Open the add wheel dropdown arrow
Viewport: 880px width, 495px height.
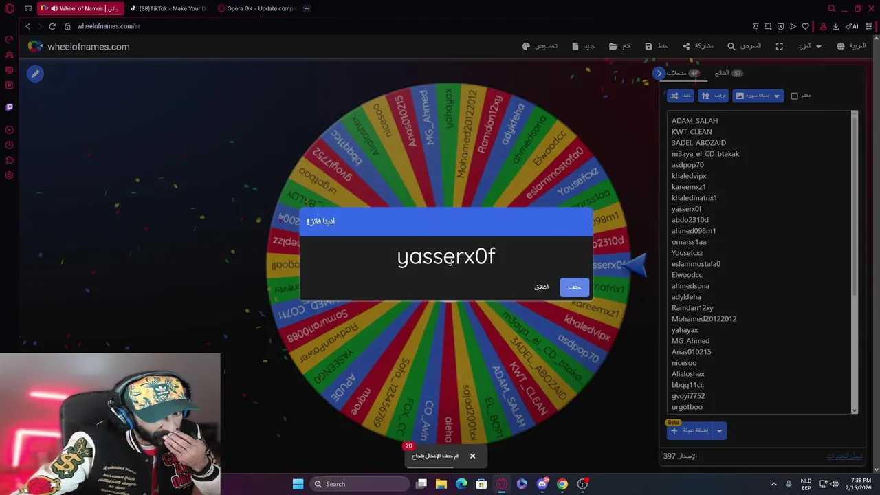719,430
